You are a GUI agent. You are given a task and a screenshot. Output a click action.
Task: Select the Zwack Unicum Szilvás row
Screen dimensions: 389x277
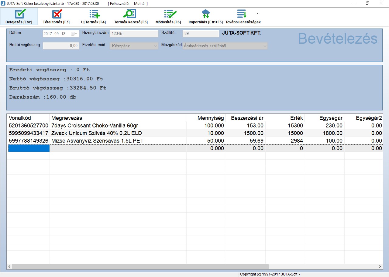(x=97, y=133)
